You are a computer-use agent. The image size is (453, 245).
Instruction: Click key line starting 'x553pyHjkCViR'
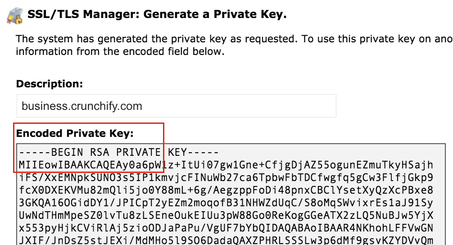[x=226, y=228]
